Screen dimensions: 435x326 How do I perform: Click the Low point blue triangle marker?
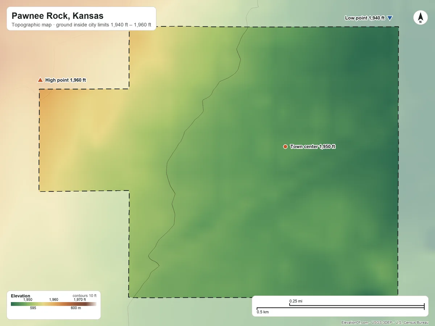click(x=390, y=18)
